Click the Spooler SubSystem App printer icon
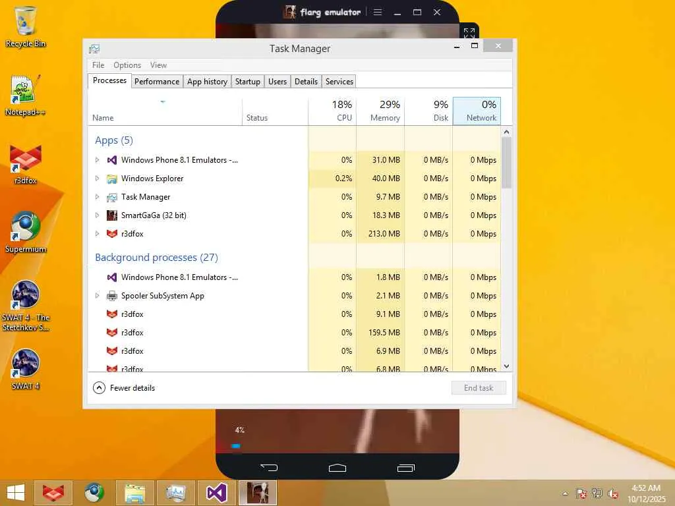This screenshot has width=675, height=506. coord(112,296)
